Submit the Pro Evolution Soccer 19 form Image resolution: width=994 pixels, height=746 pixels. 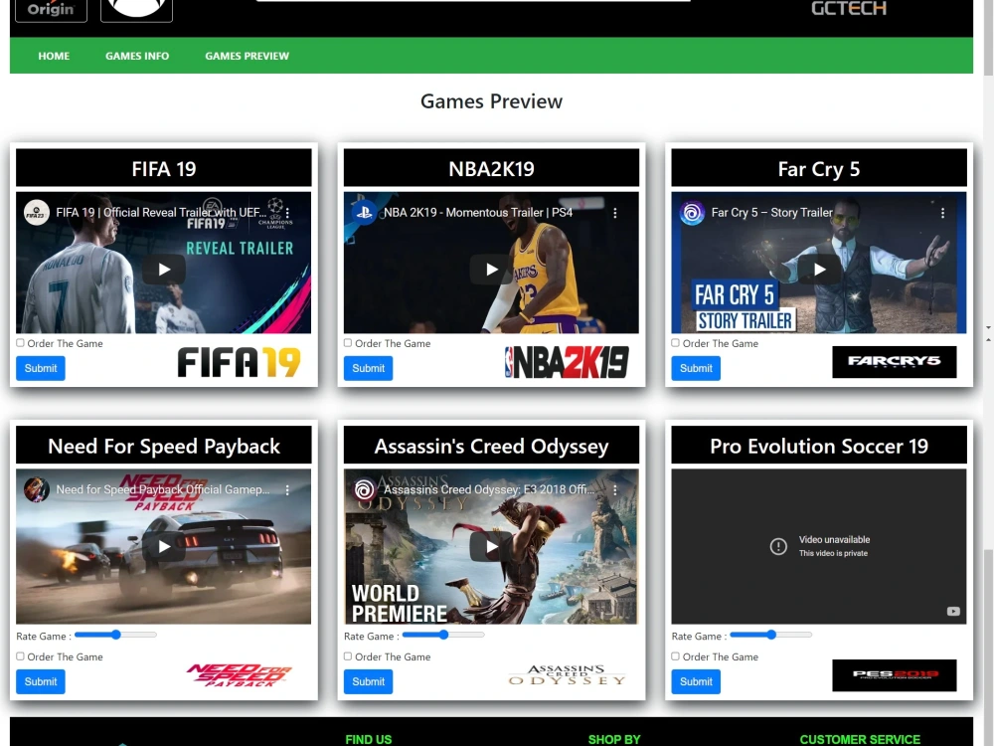696,682
